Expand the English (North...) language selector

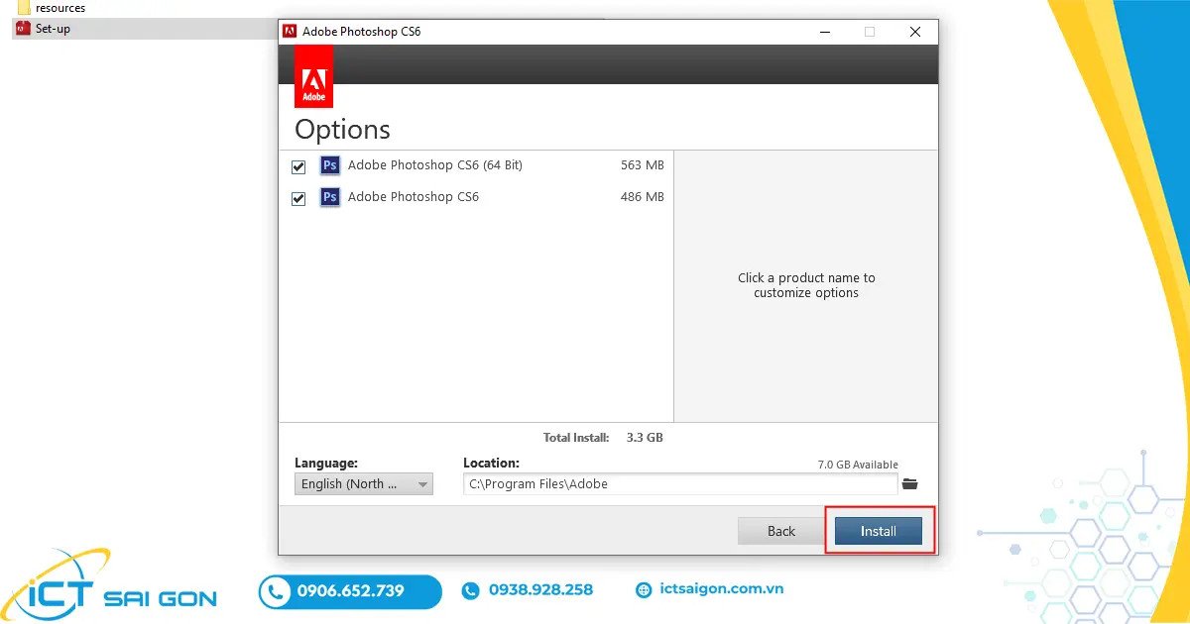pyautogui.click(x=363, y=483)
